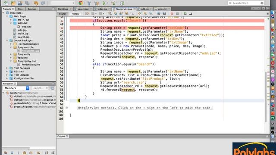The image size is (276, 155).
Task: Collapse the Web Pages folder node
Action: tap(7, 16)
